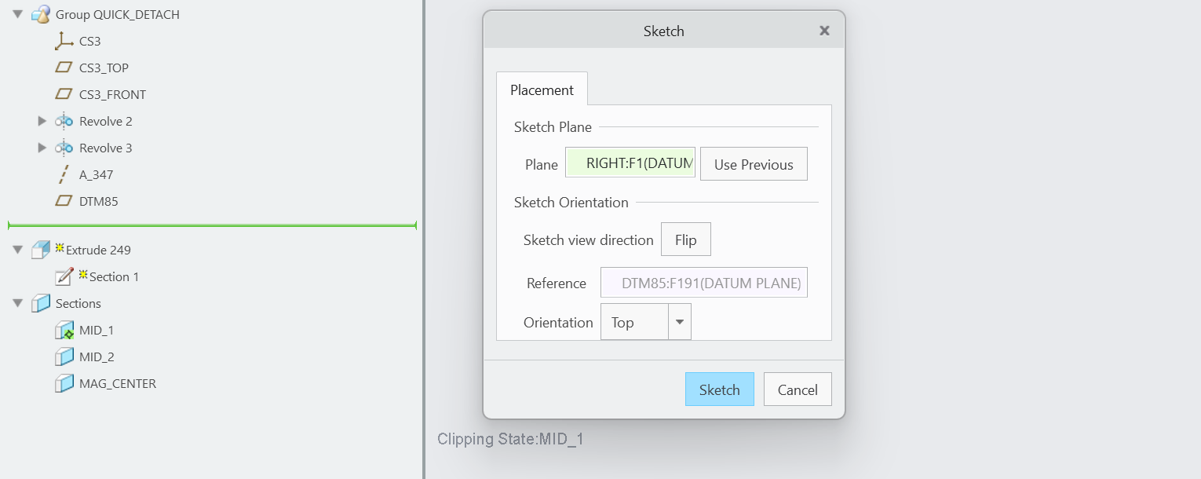Click the MID_1 active section icon
The width and height of the screenshot is (1201, 479).
pos(64,330)
